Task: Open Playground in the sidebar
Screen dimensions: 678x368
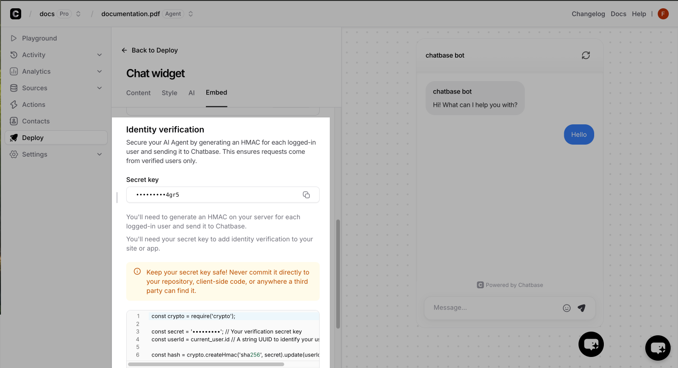Action: [56, 38]
